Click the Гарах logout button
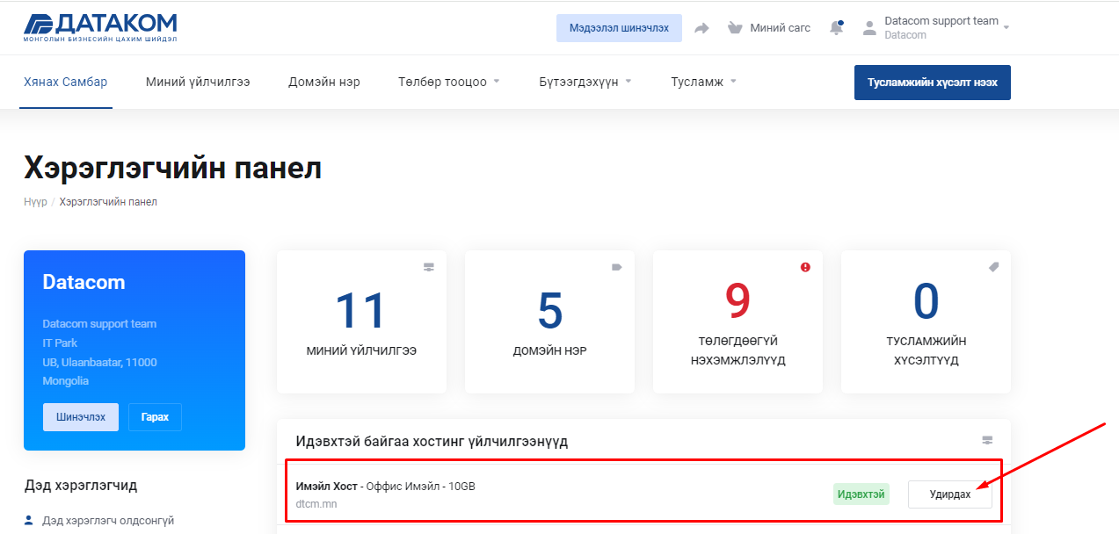This screenshot has width=1119, height=534. (155, 417)
